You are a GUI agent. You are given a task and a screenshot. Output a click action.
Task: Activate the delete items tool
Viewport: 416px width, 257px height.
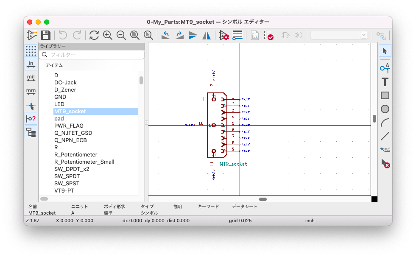385,163
